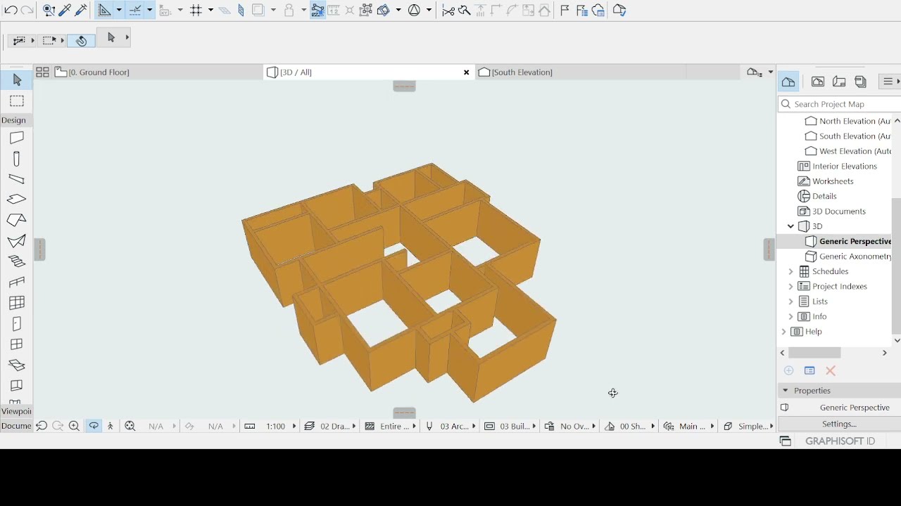The width and height of the screenshot is (901, 506).
Task: Toggle the magnet Quick Selection icon
Action: (81, 41)
